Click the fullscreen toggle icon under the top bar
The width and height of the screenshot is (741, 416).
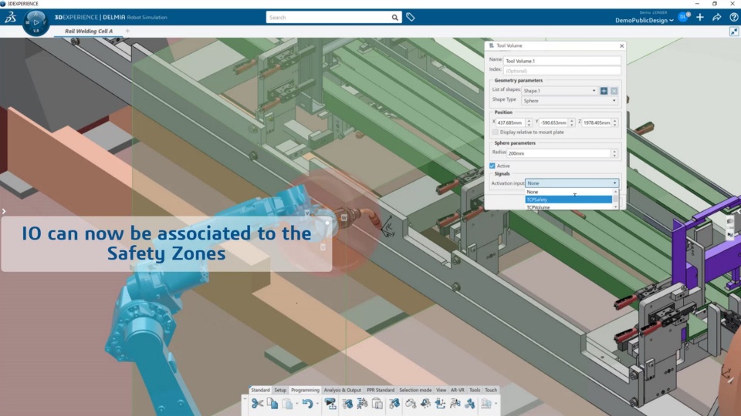click(x=734, y=32)
